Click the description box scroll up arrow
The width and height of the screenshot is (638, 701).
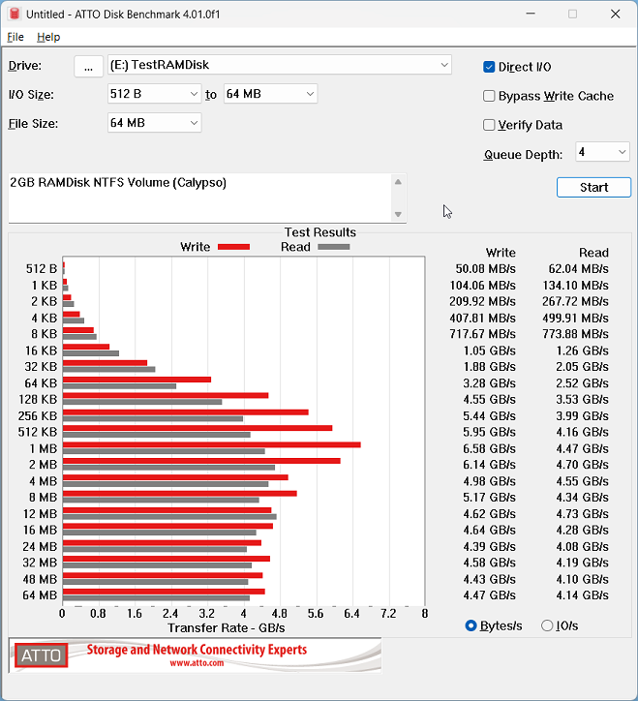(x=398, y=182)
